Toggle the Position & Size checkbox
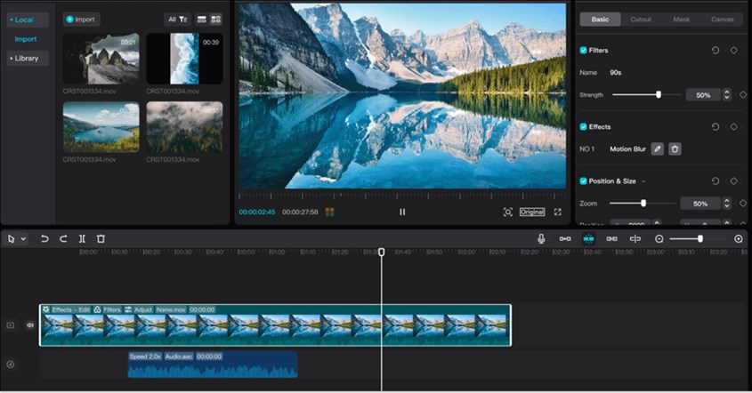Viewport: 752px width, 393px height. coord(584,181)
